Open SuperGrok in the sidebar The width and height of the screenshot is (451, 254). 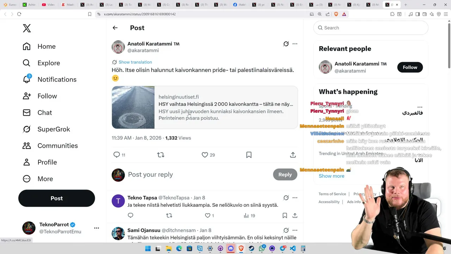point(47,129)
